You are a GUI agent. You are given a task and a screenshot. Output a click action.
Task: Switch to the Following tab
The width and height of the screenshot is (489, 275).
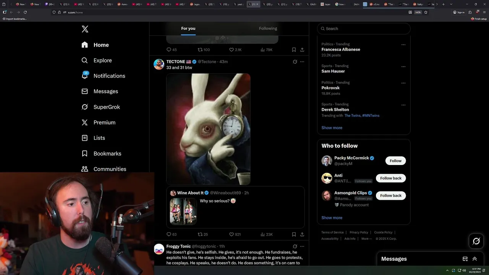coord(268,28)
